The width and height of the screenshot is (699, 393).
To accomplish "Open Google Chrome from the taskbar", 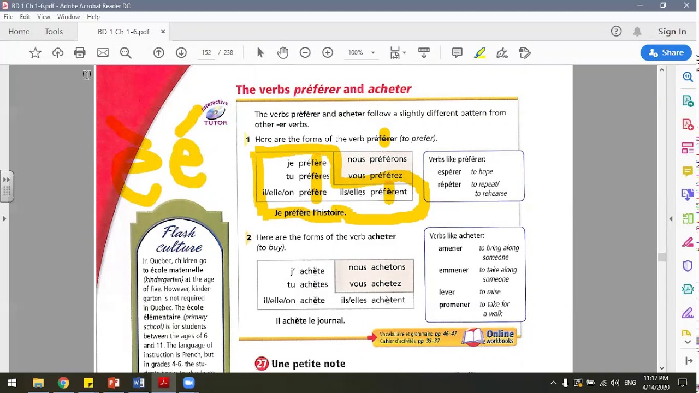I will click(x=63, y=383).
